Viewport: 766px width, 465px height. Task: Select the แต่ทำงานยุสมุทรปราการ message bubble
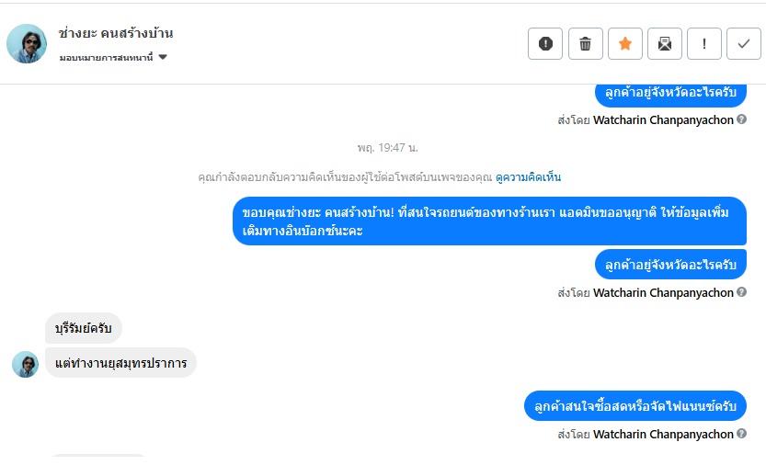(120, 363)
